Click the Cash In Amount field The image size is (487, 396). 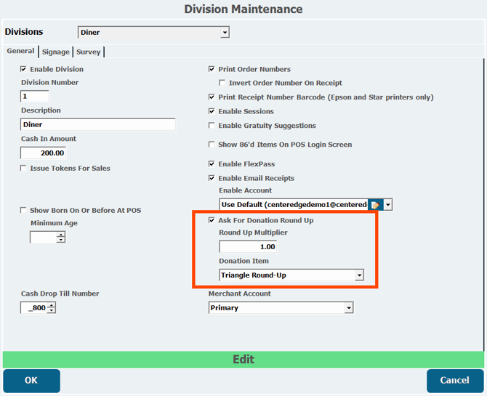[x=44, y=153]
